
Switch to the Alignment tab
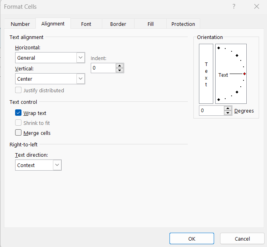tap(53, 23)
